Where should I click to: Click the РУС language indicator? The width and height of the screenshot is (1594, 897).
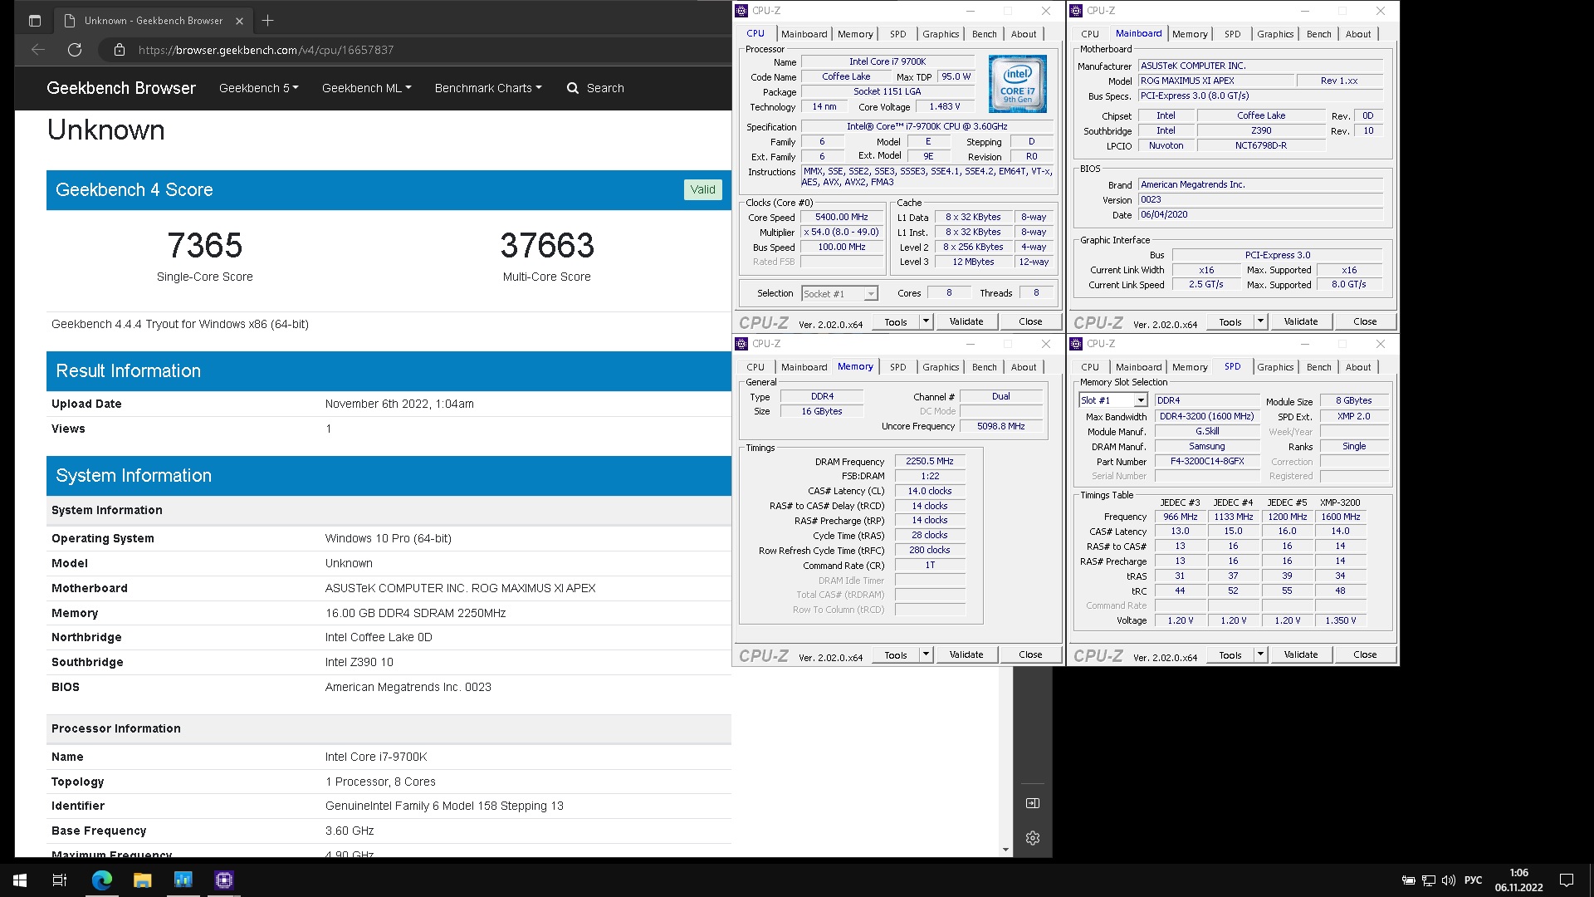(1473, 880)
